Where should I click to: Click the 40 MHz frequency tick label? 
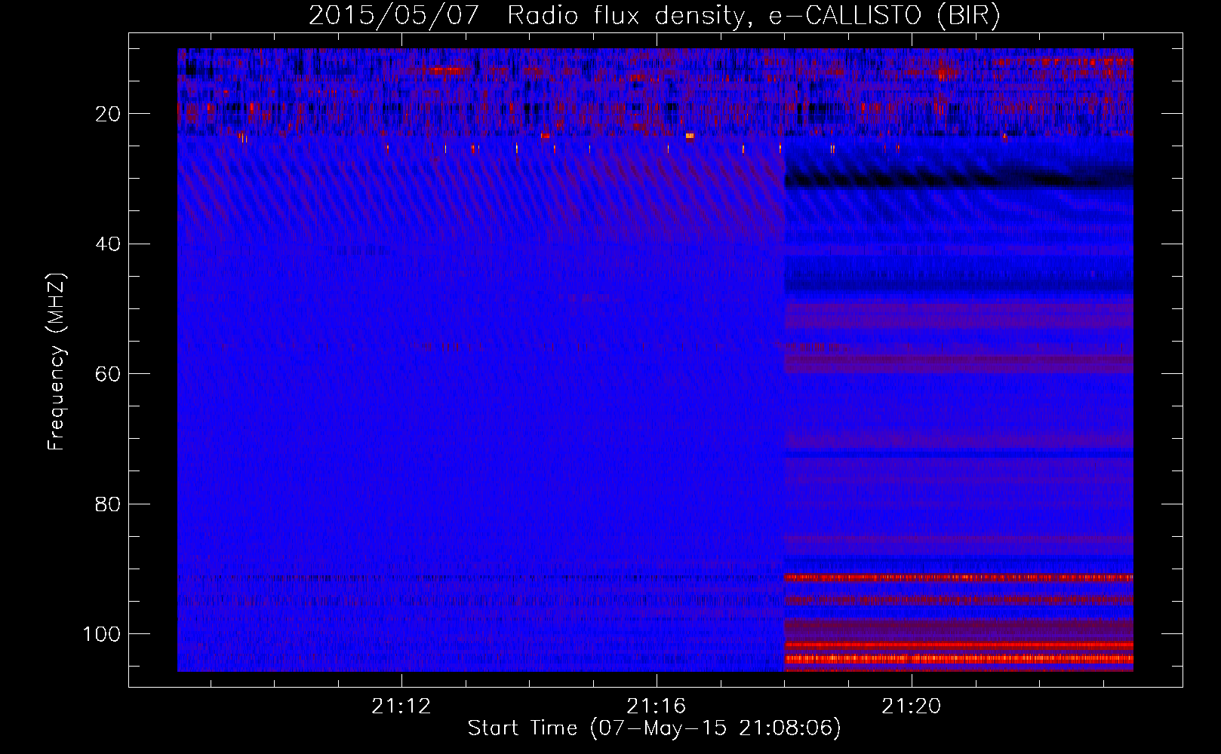[109, 244]
